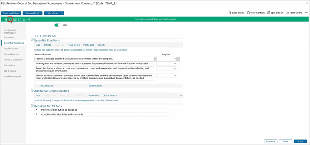Open the Qualifications section in sidebar
310x145 pixels.
11,48
